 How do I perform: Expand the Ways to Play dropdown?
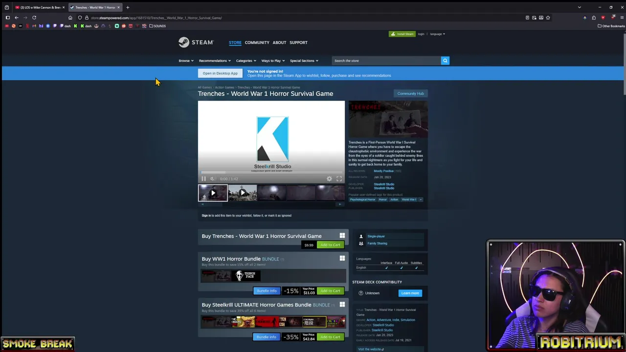click(273, 61)
